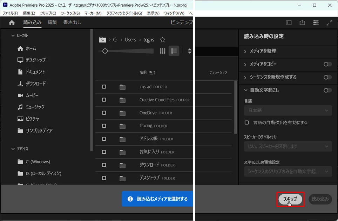Open the 編集(E) menu
The height and width of the screenshot is (221, 338).
(29, 13)
